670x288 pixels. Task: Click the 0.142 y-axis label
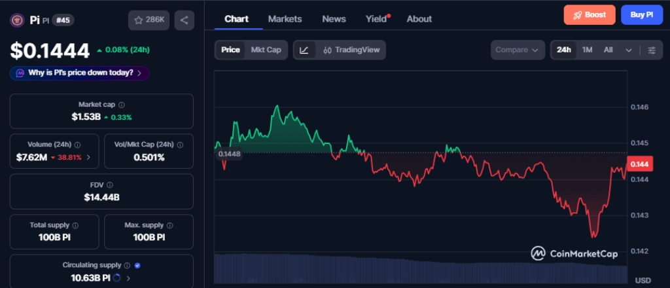pyautogui.click(x=640, y=251)
